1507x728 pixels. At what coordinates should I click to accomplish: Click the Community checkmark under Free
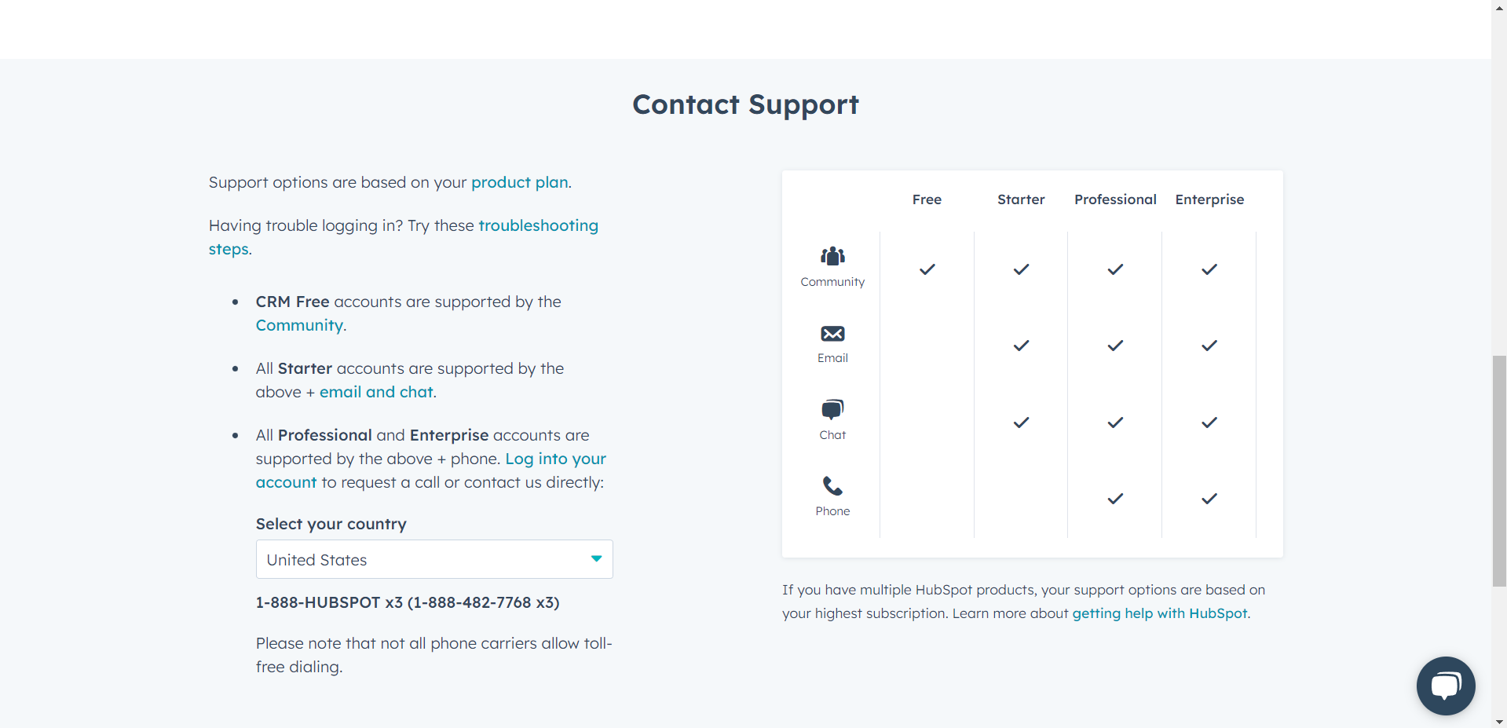point(927,269)
